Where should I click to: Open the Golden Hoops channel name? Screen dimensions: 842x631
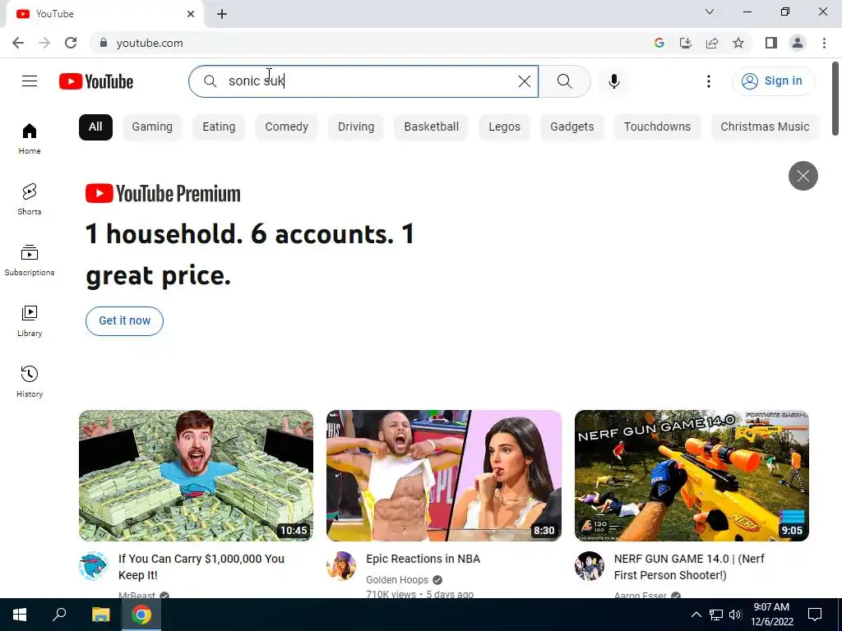tap(397, 580)
